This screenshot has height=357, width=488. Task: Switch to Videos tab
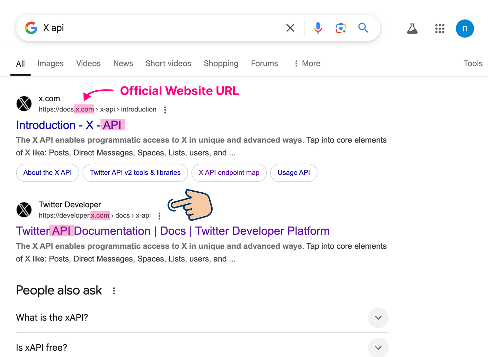tap(88, 64)
